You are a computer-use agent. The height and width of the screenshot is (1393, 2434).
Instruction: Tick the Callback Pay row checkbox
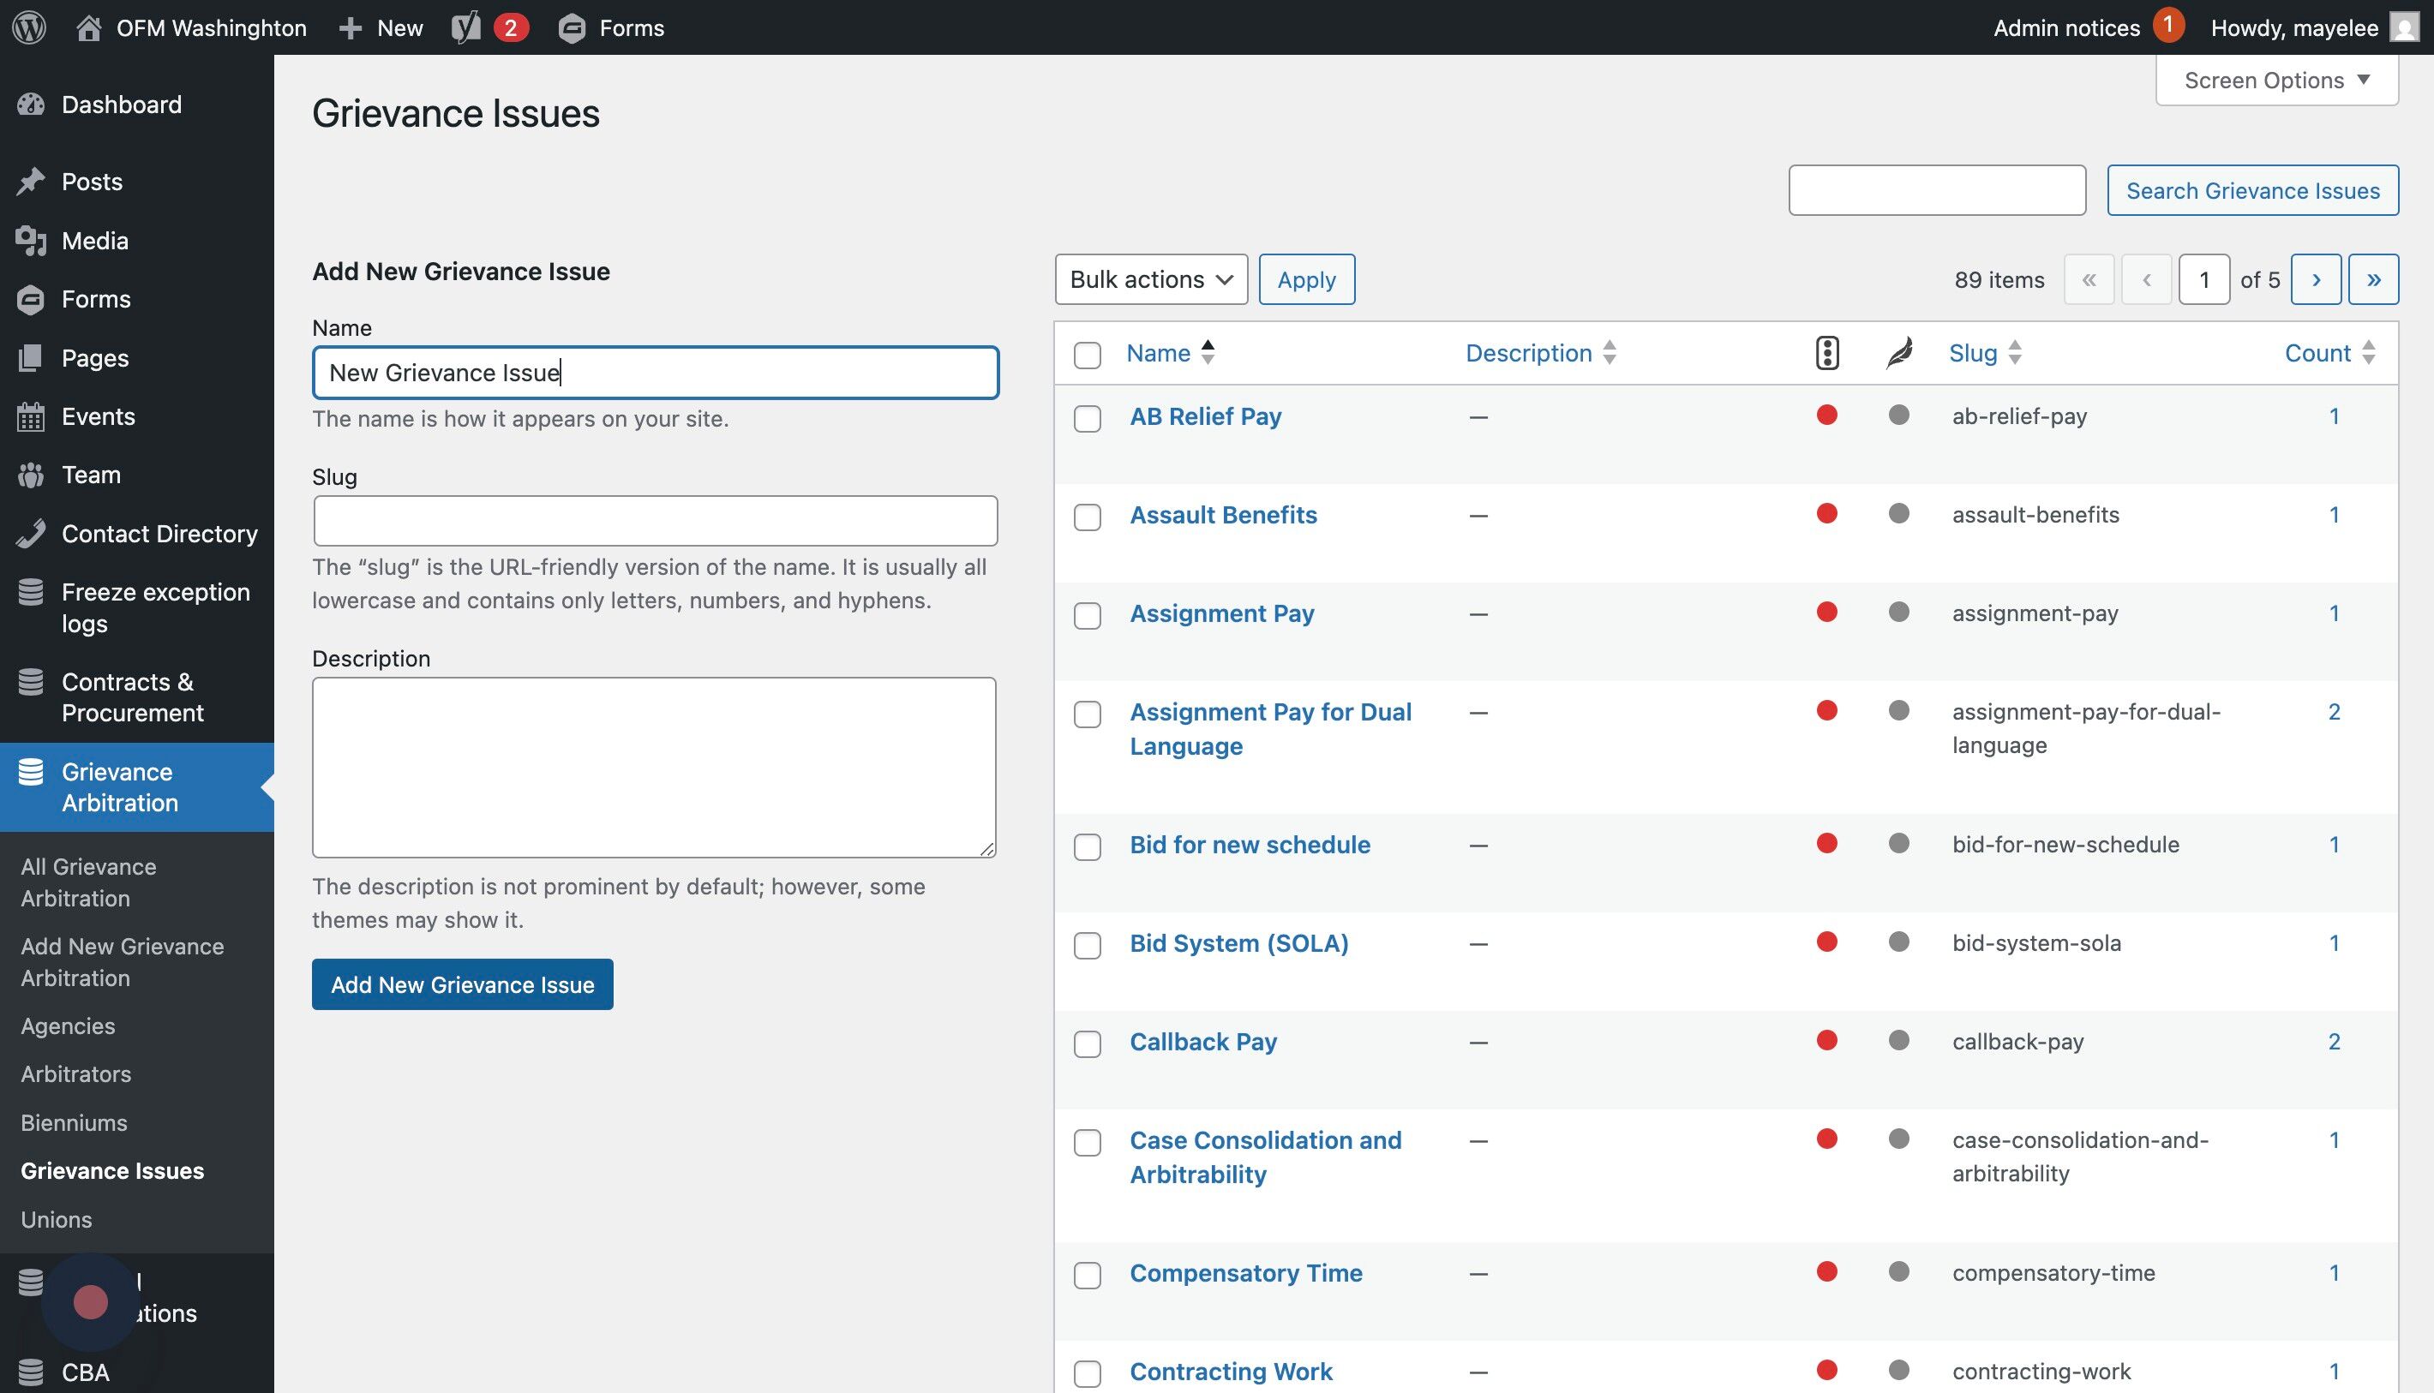click(1088, 1043)
